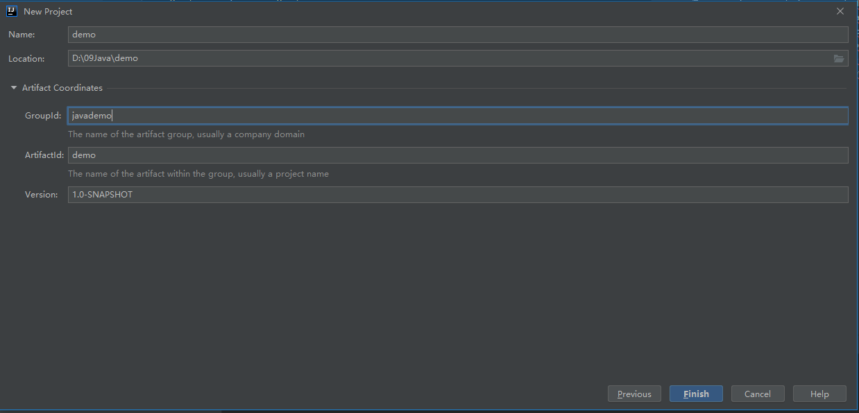Select the ArtifactId input box
Image resolution: width=859 pixels, height=413 pixels.
pyautogui.click(x=458, y=155)
